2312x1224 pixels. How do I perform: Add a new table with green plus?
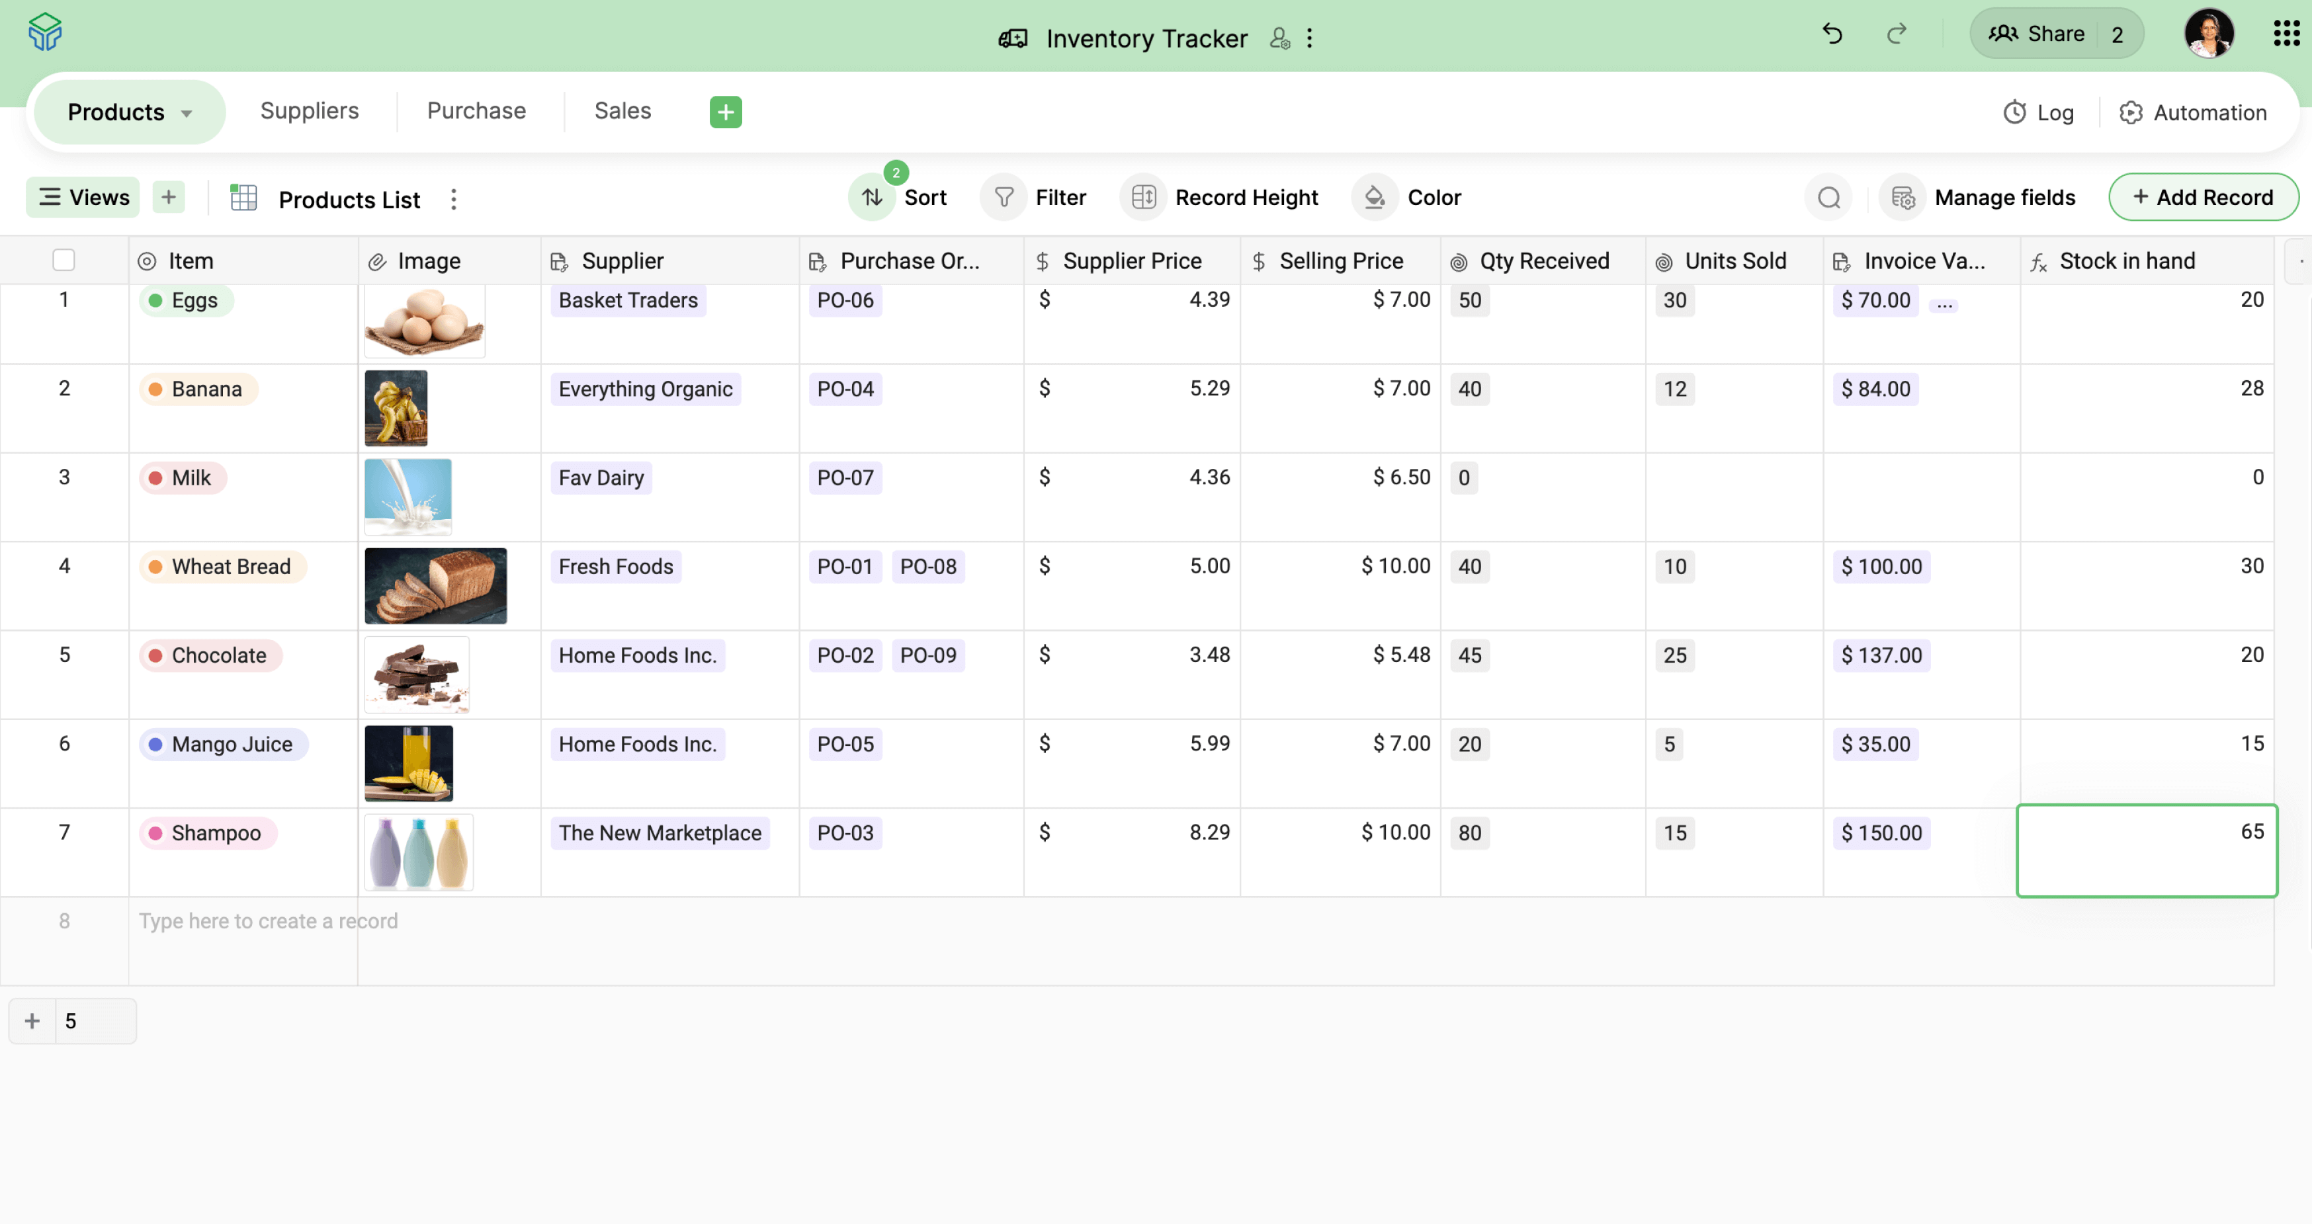[x=725, y=112]
